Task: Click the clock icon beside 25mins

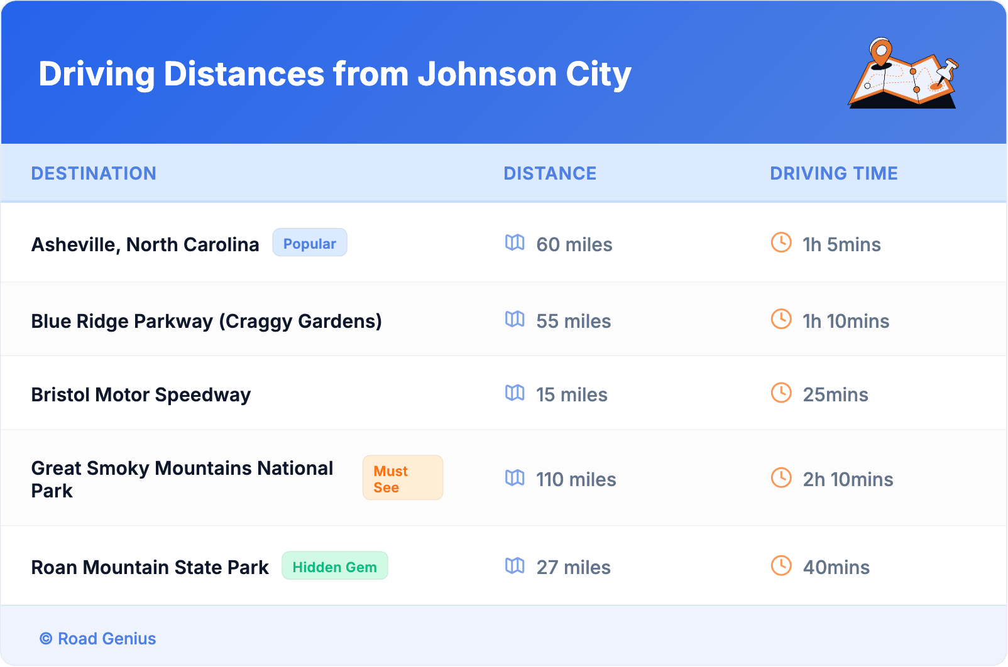Action: tap(781, 393)
